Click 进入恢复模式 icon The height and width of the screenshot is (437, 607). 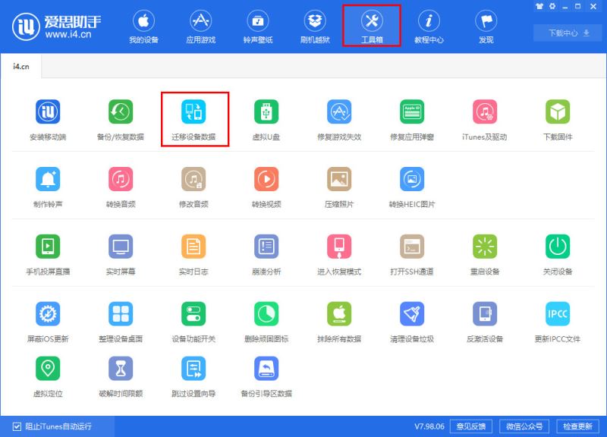339,247
